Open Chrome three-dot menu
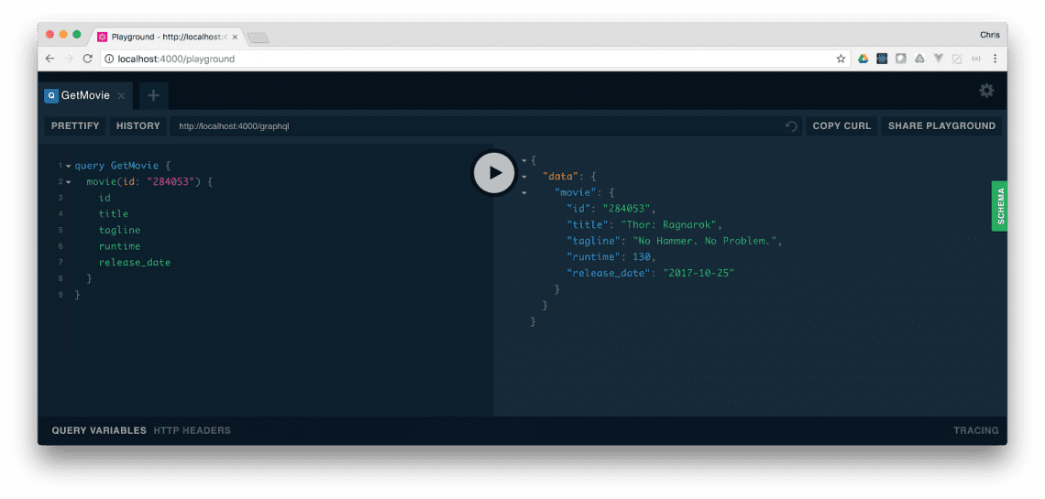1045x499 pixels. click(x=995, y=59)
